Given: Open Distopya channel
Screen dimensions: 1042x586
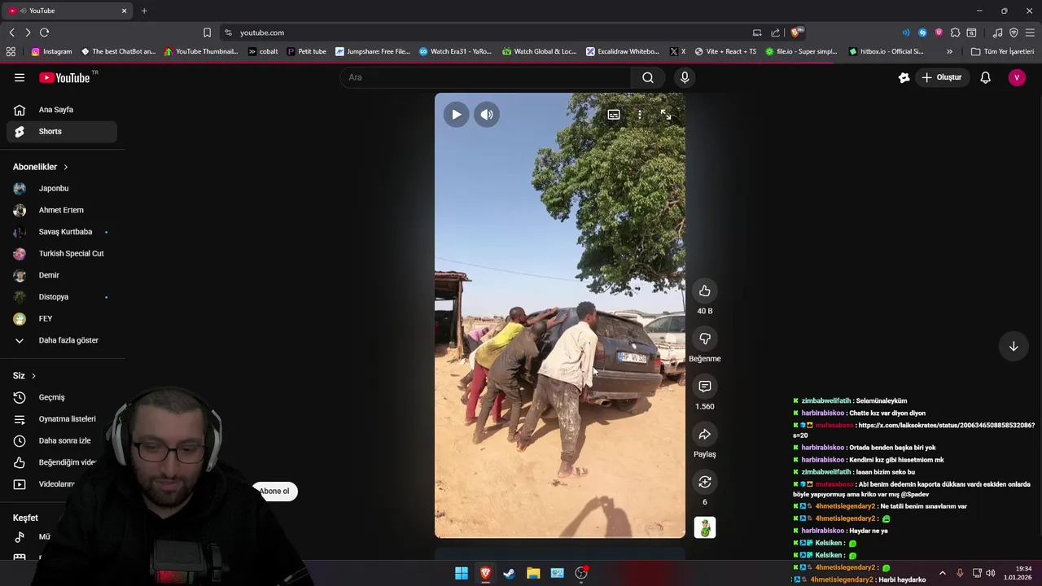Looking at the screenshot, I should 62,297.
